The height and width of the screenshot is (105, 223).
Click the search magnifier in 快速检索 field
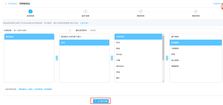pos(70,30)
